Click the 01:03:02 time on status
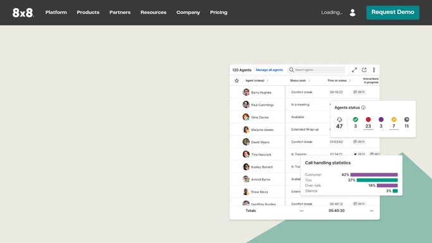The height and width of the screenshot is (243, 432). [x=336, y=142]
